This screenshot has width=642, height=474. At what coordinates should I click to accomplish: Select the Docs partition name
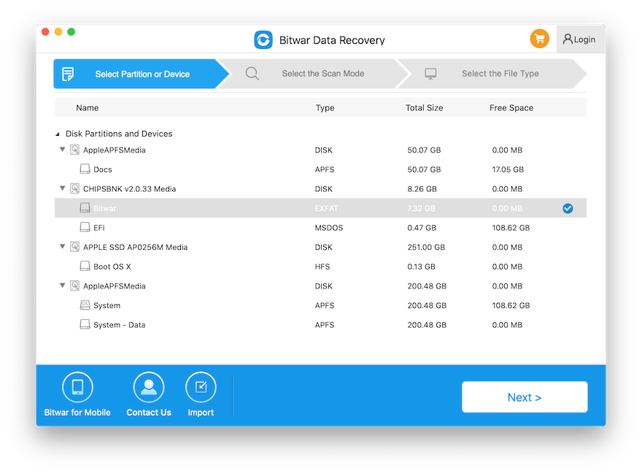point(102,169)
